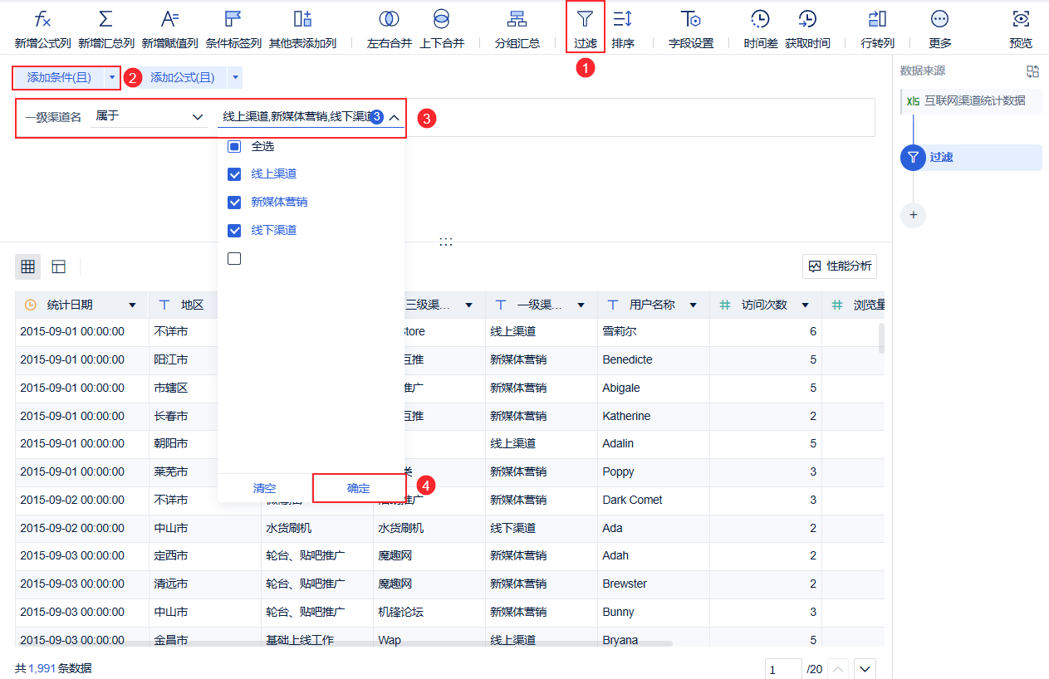
Task: Click the horizontal table scrollbar
Action: click(x=398, y=642)
